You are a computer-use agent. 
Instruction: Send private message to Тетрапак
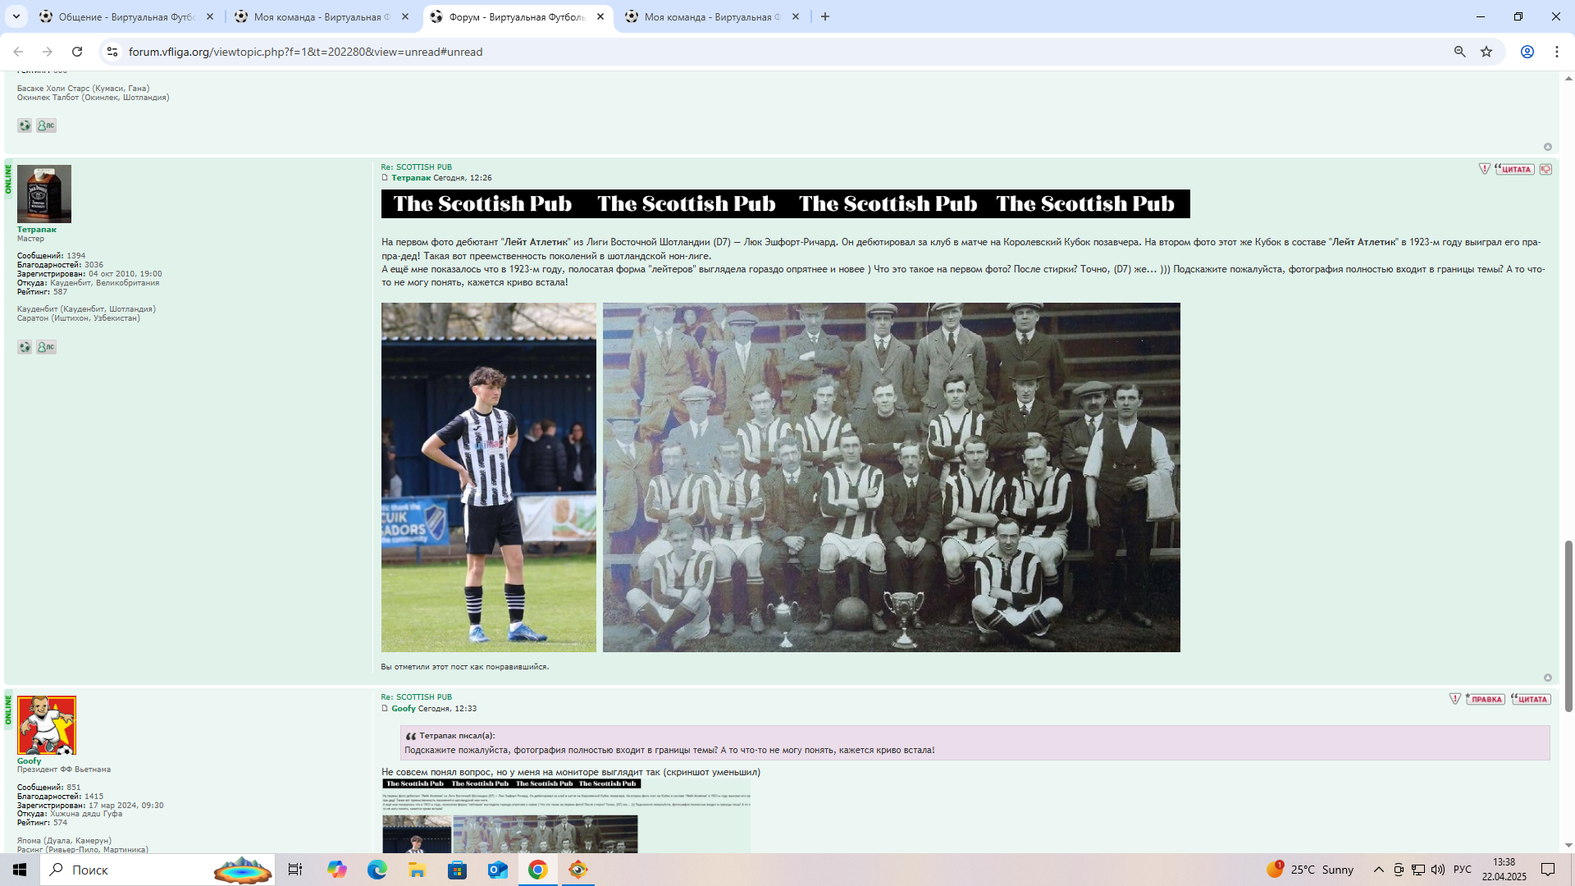(46, 347)
